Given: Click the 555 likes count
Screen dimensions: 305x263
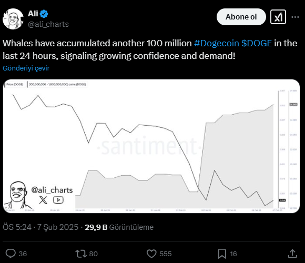Looking at the screenshot, I should coord(166,254).
